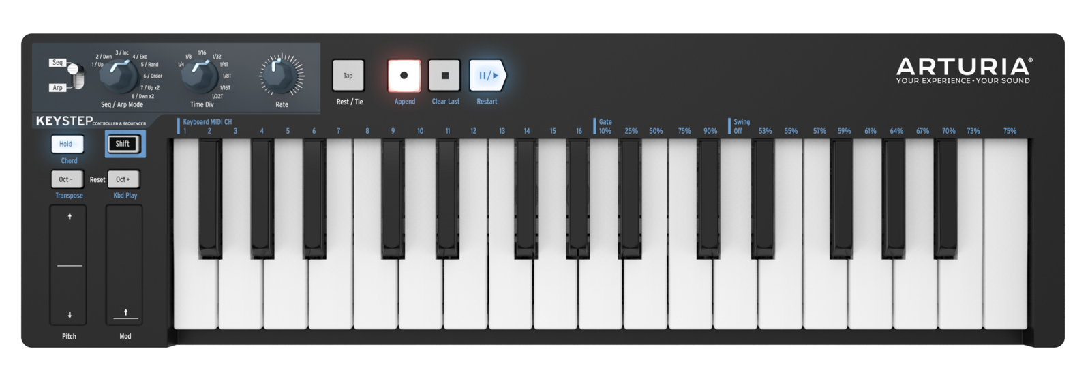Viewport: 1090px width, 379px height.
Task: Click the Oct- Transpose button
Action: [67, 179]
